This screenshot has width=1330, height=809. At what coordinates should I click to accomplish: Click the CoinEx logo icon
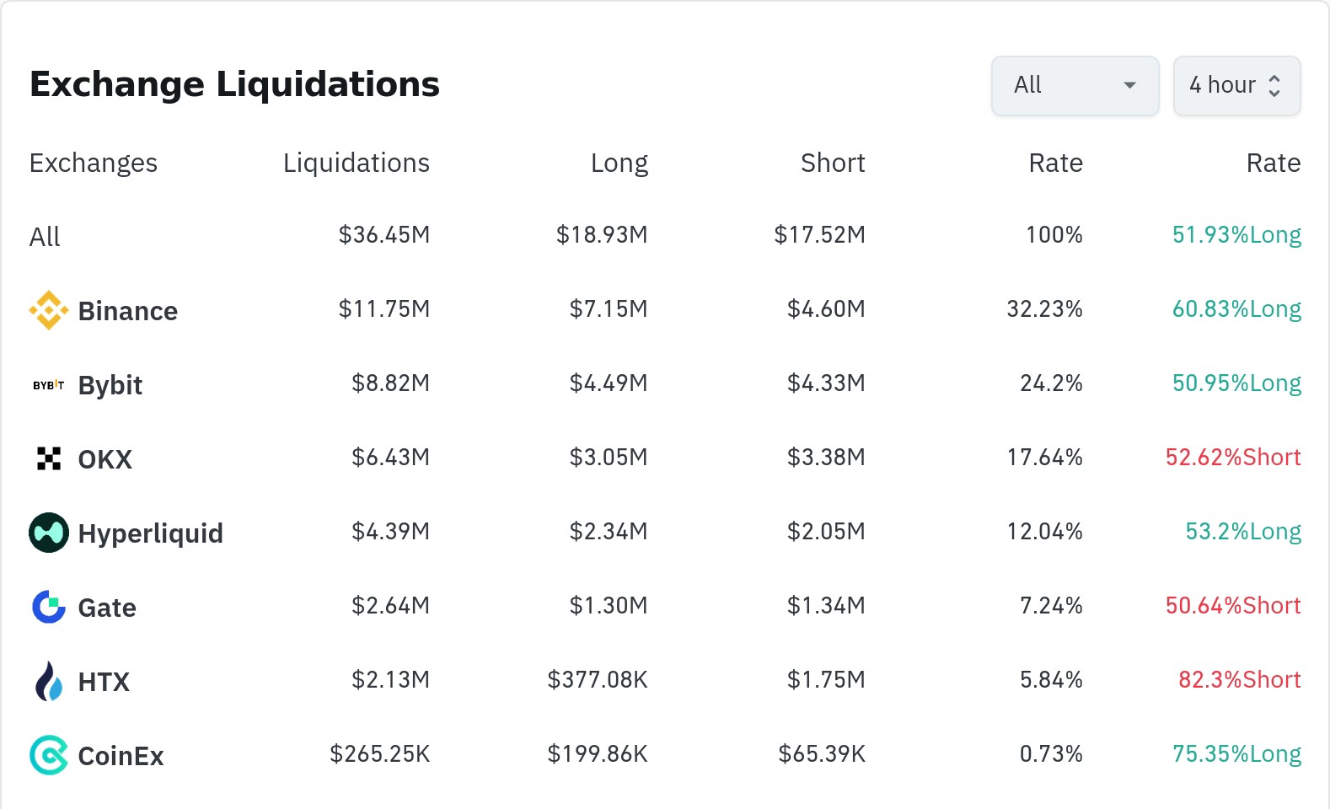click(48, 755)
